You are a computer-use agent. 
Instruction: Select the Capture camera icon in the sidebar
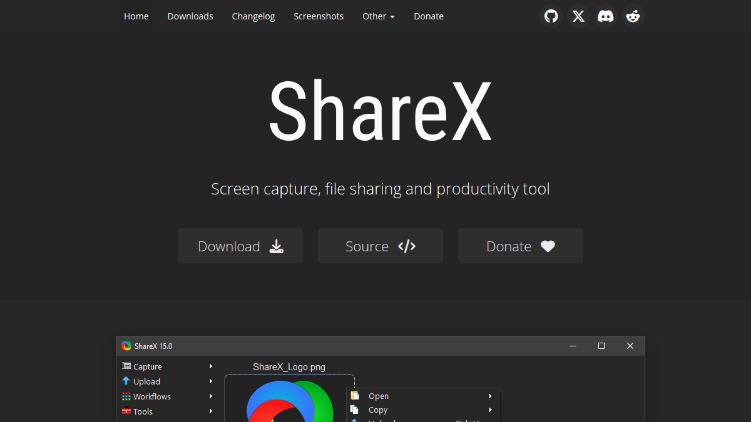pos(126,366)
